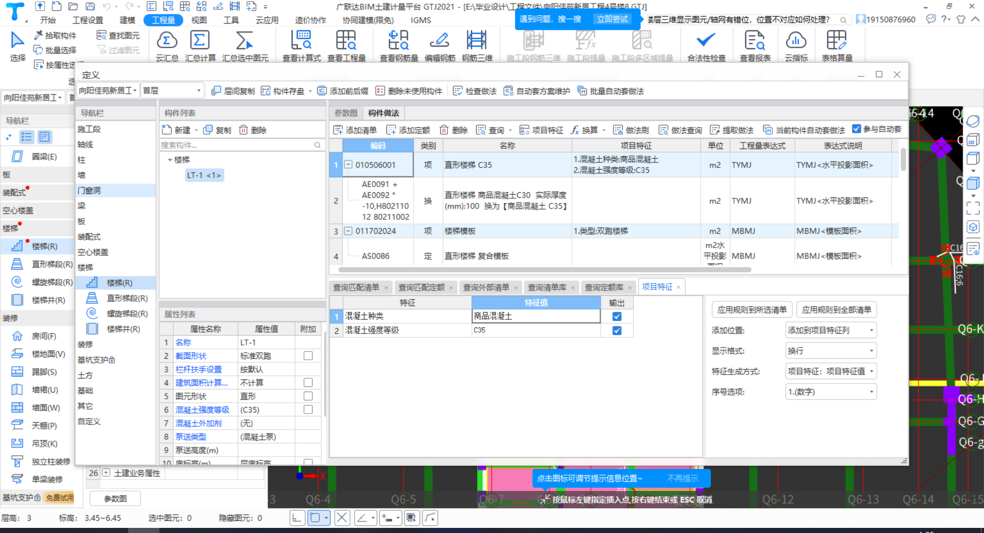Click 立即尝试 button
Screen dimensions: 984x533
coord(612,19)
